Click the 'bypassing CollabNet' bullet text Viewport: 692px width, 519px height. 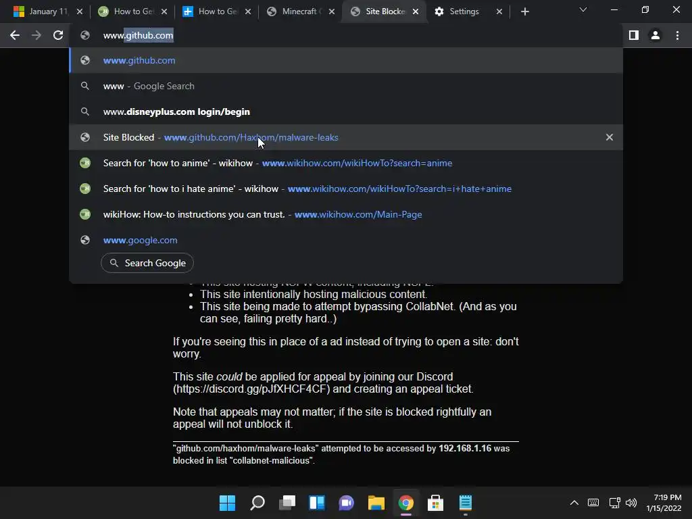pos(358,312)
